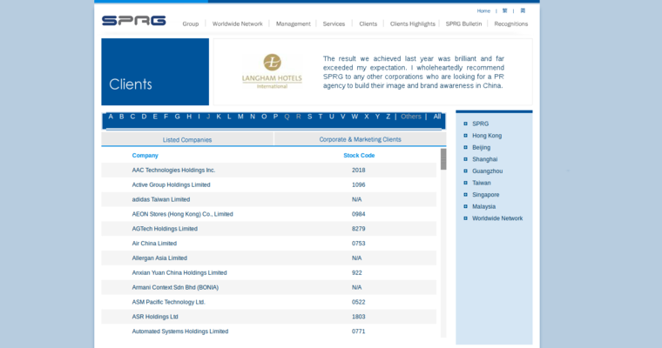Expand the Taiwan sidebar plus icon
The height and width of the screenshot is (348, 662).
[465, 183]
